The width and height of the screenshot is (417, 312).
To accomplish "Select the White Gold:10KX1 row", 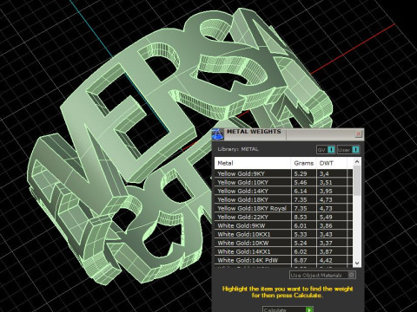I will point(283,234).
